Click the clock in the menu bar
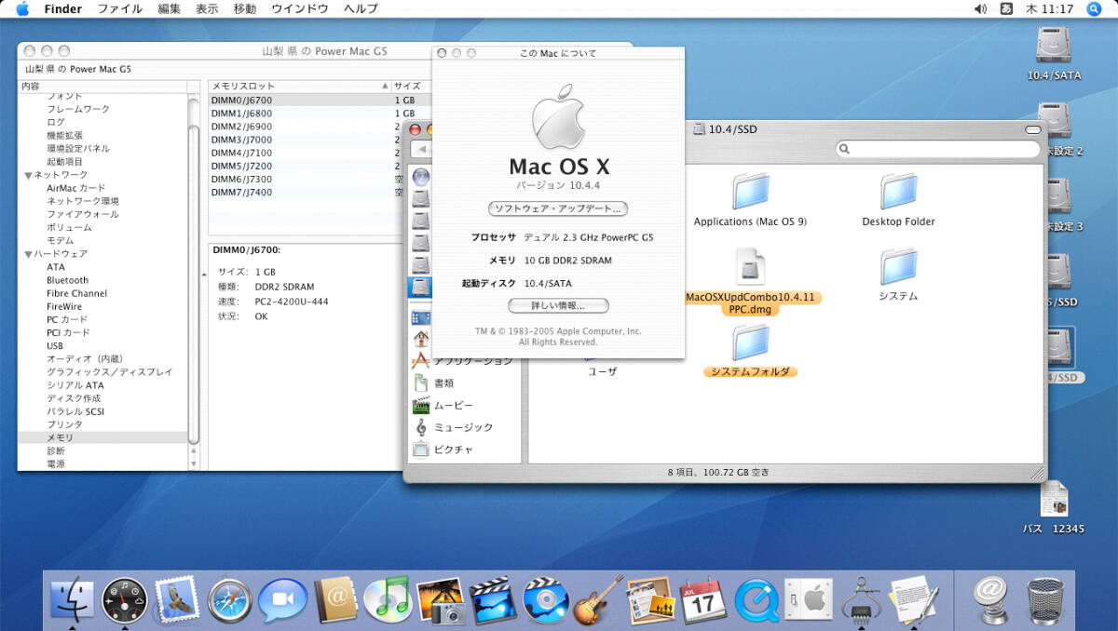Image resolution: width=1118 pixels, height=631 pixels. click(1049, 8)
